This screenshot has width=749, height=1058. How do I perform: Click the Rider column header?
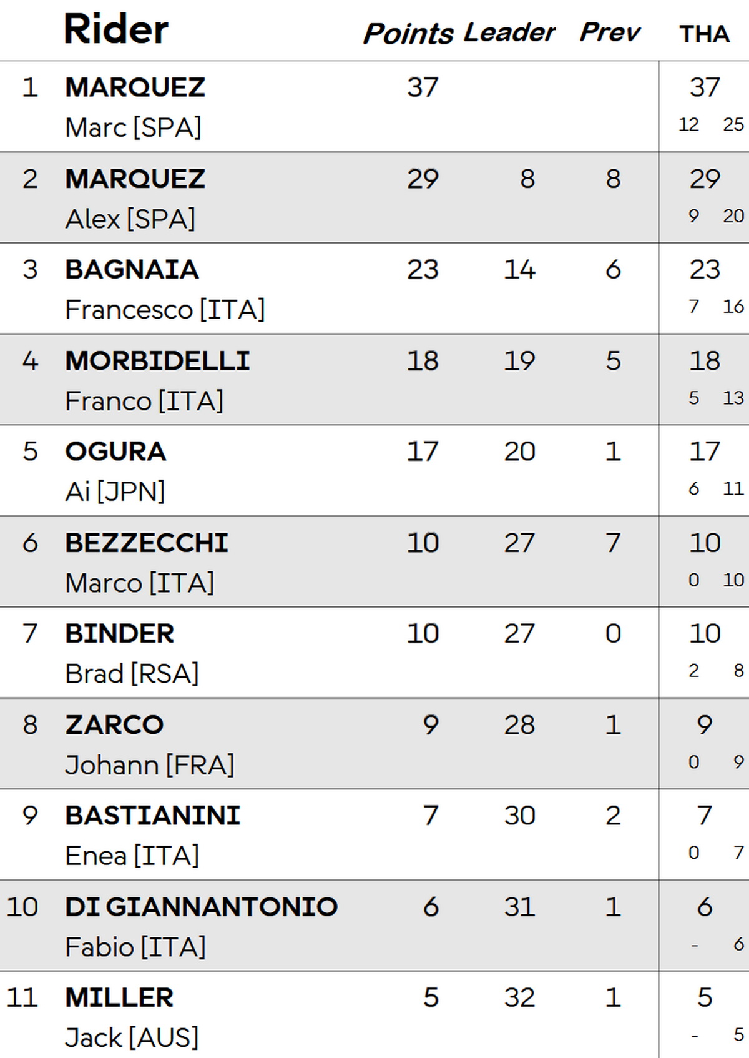[116, 29]
